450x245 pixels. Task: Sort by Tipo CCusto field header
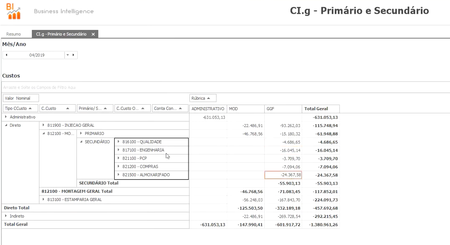[x=20, y=108]
